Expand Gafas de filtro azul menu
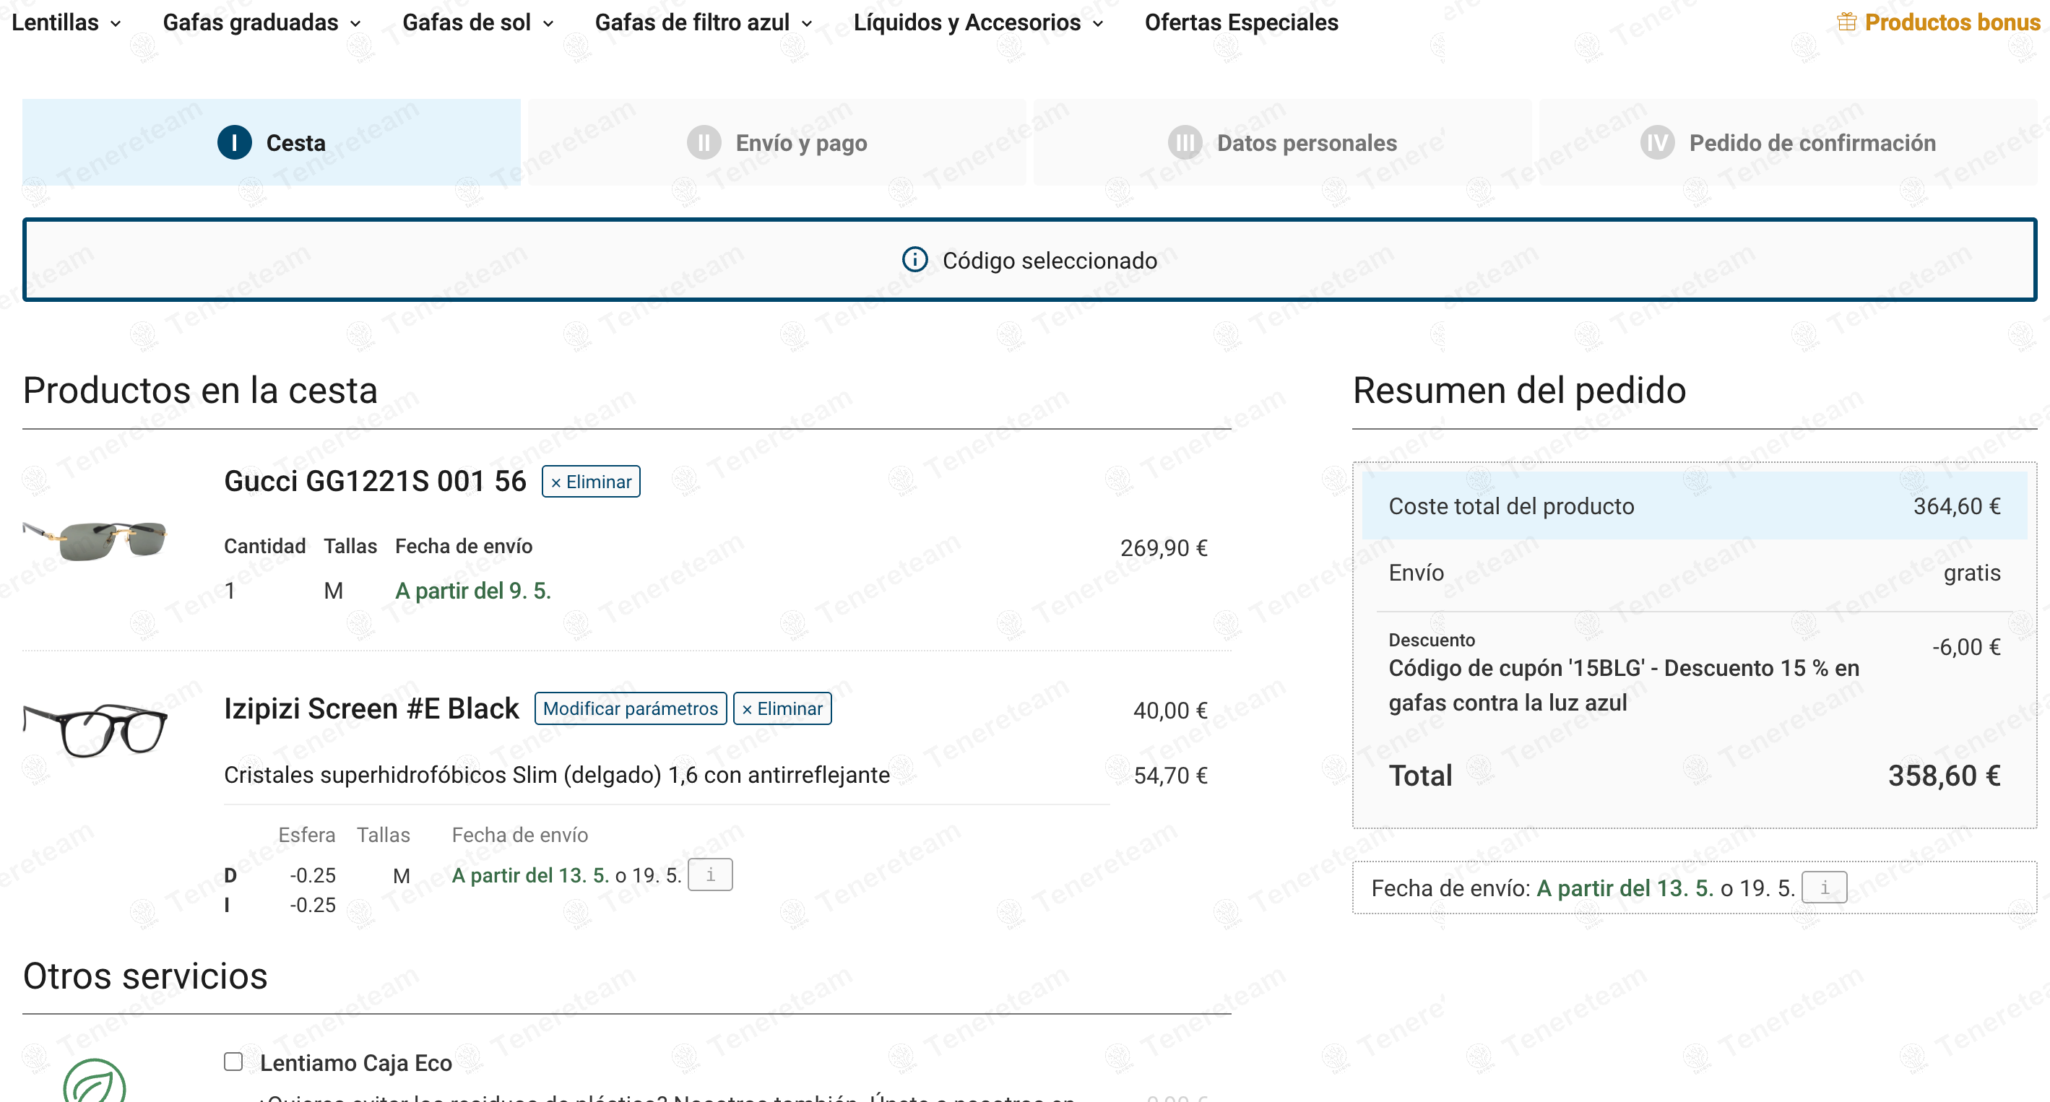The width and height of the screenshot is (2050, 1102). 704,22
